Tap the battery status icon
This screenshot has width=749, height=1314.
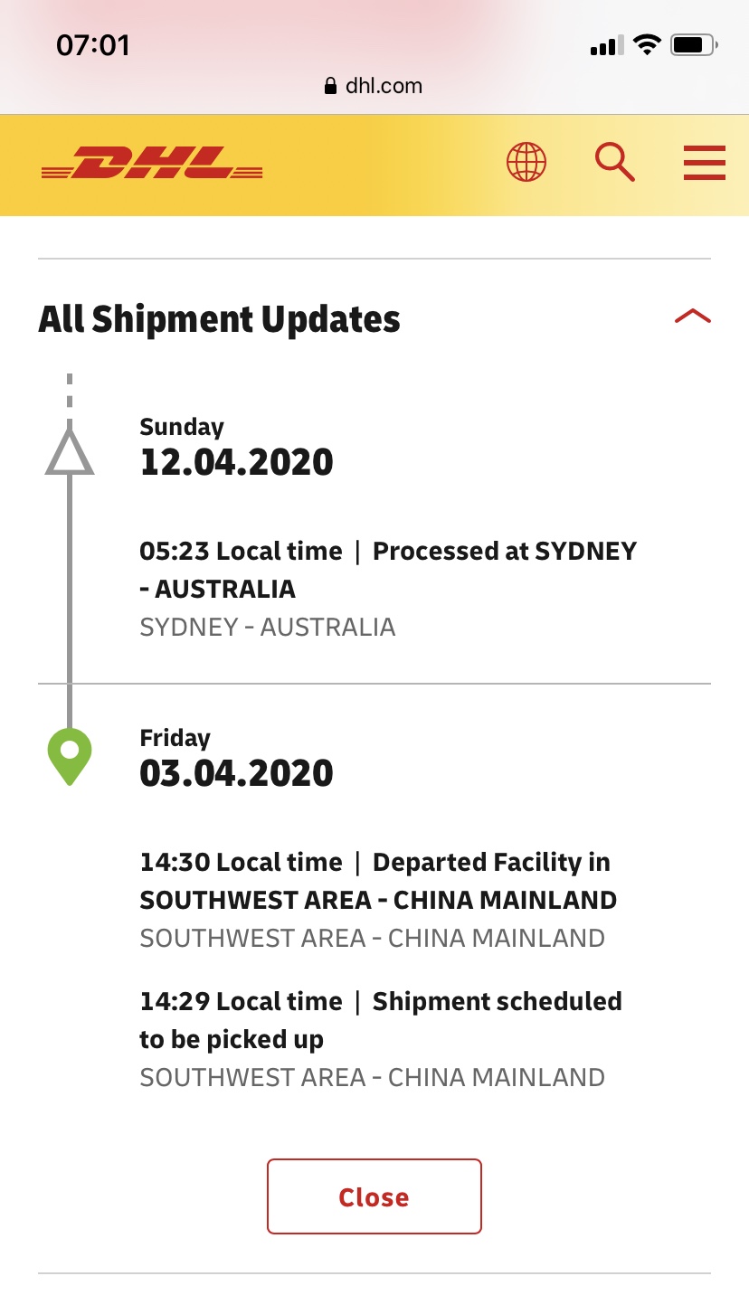pyautogui.click(x=695, y=44)
